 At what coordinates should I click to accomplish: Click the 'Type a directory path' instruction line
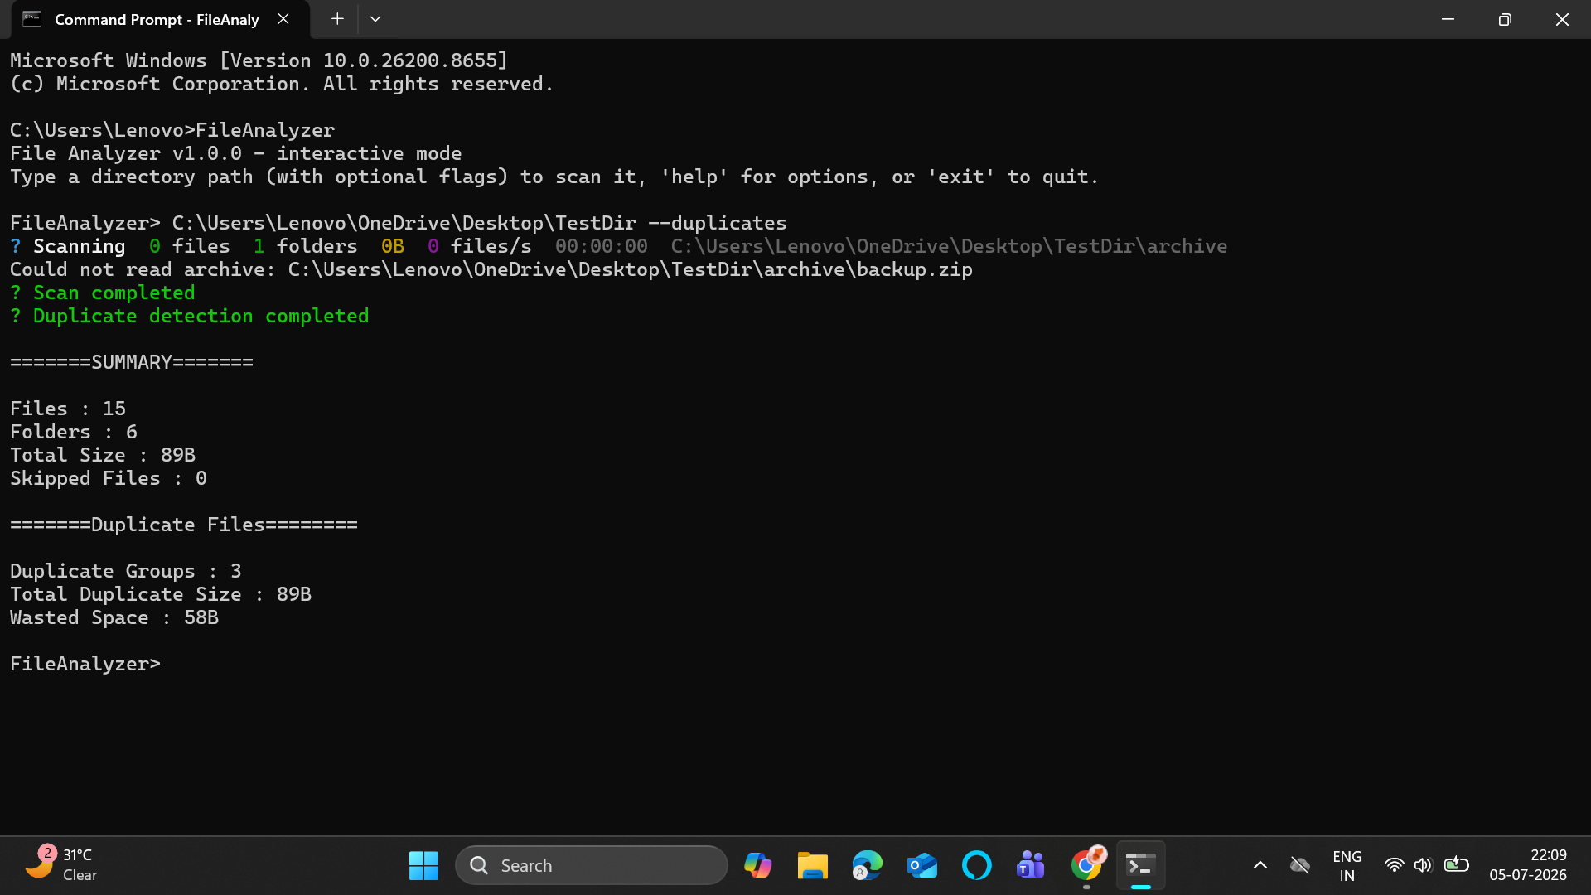[x=554, y=177]
